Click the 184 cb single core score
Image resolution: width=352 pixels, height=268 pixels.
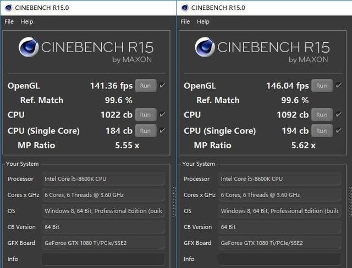[119, 131]
